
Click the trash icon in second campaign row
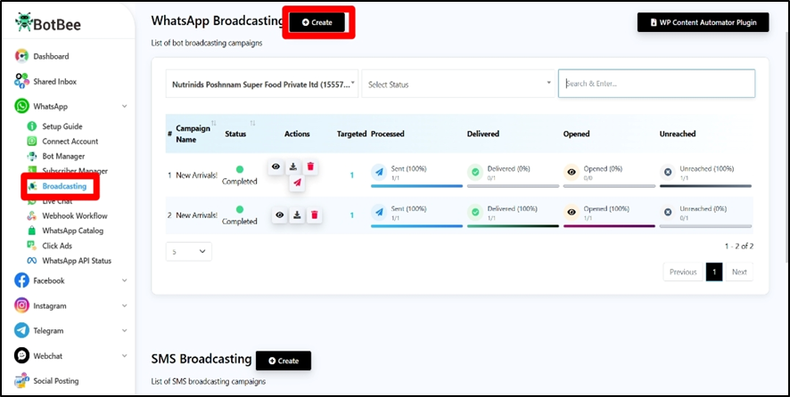tap(312, 215)
